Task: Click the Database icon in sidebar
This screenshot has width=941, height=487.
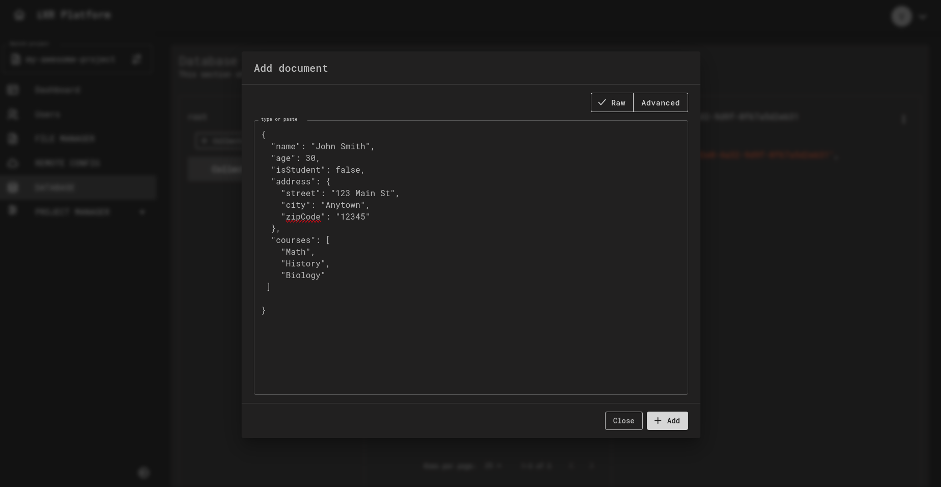Action: (x=13, y=187)
